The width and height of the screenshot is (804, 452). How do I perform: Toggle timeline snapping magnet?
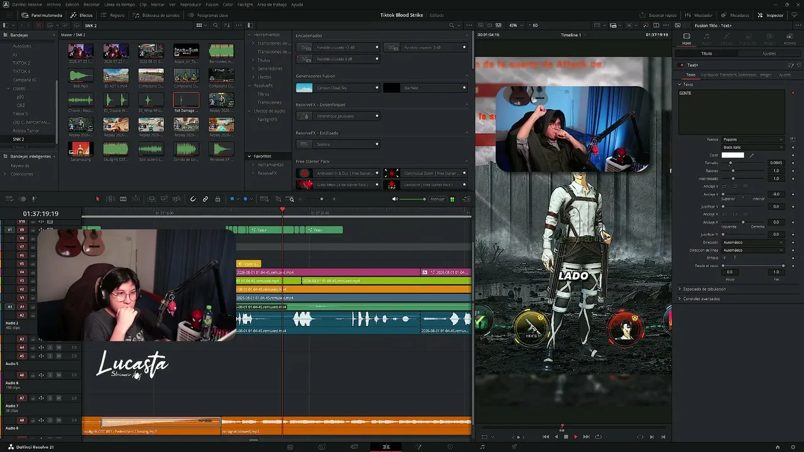point(193,199)
